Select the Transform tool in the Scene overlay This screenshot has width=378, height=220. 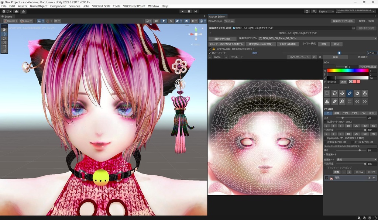[x=4, y=51]
